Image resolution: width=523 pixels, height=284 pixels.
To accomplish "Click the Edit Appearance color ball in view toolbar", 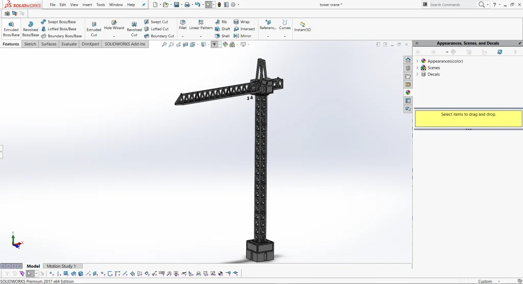I will [x=225, y=44].
